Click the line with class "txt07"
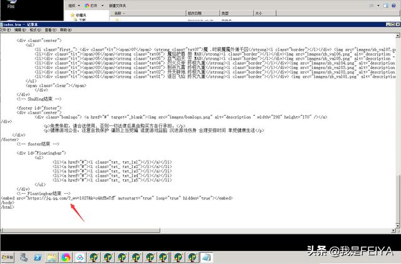 [x=215, y=49]
